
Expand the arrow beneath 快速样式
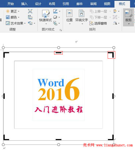pos(46,24)
